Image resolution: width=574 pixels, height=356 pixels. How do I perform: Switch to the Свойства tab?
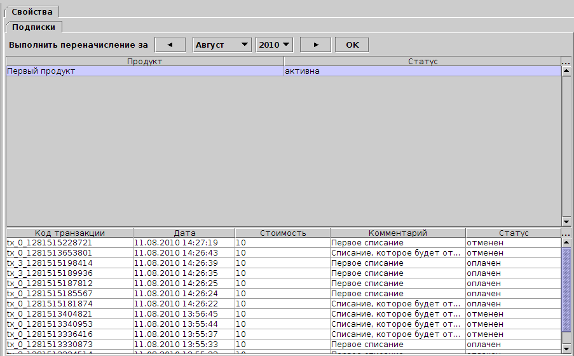pos(32,11)
